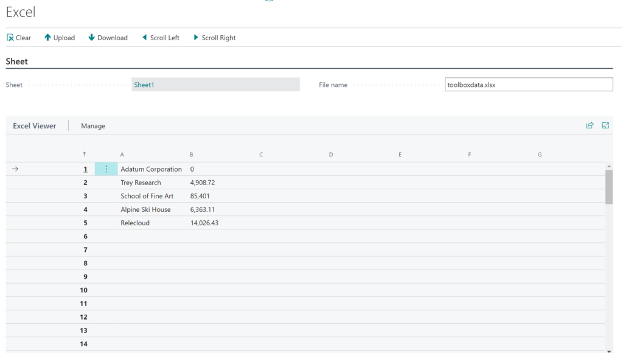Click the School of Fine Art cell

[x=147, y=197]
